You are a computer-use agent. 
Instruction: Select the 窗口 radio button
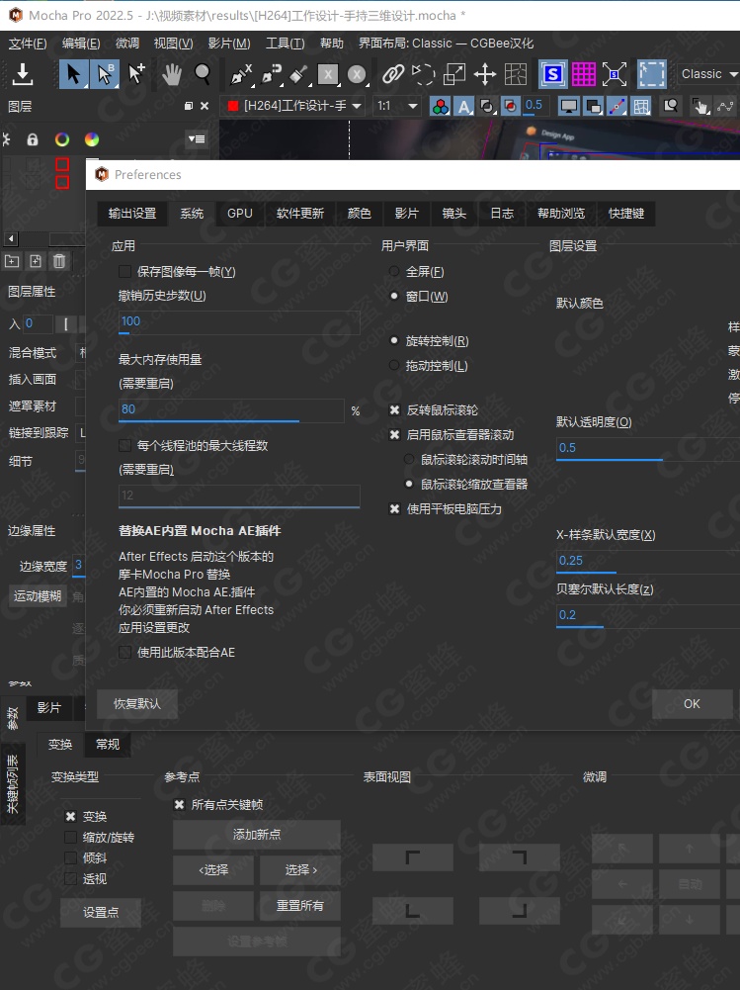[394, 296]
